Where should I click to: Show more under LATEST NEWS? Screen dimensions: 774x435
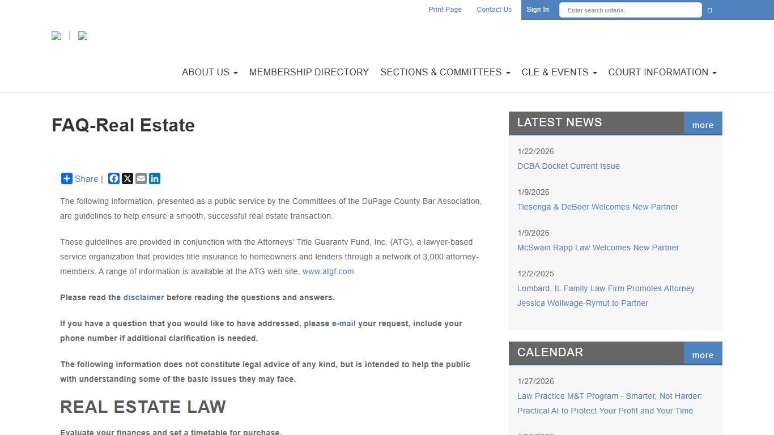[x=702, y=125]
